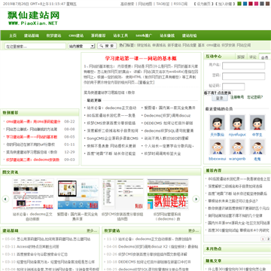Switch site theme to the blue swatch
Viewport: 271px width, 271px height.
point(245,4)
